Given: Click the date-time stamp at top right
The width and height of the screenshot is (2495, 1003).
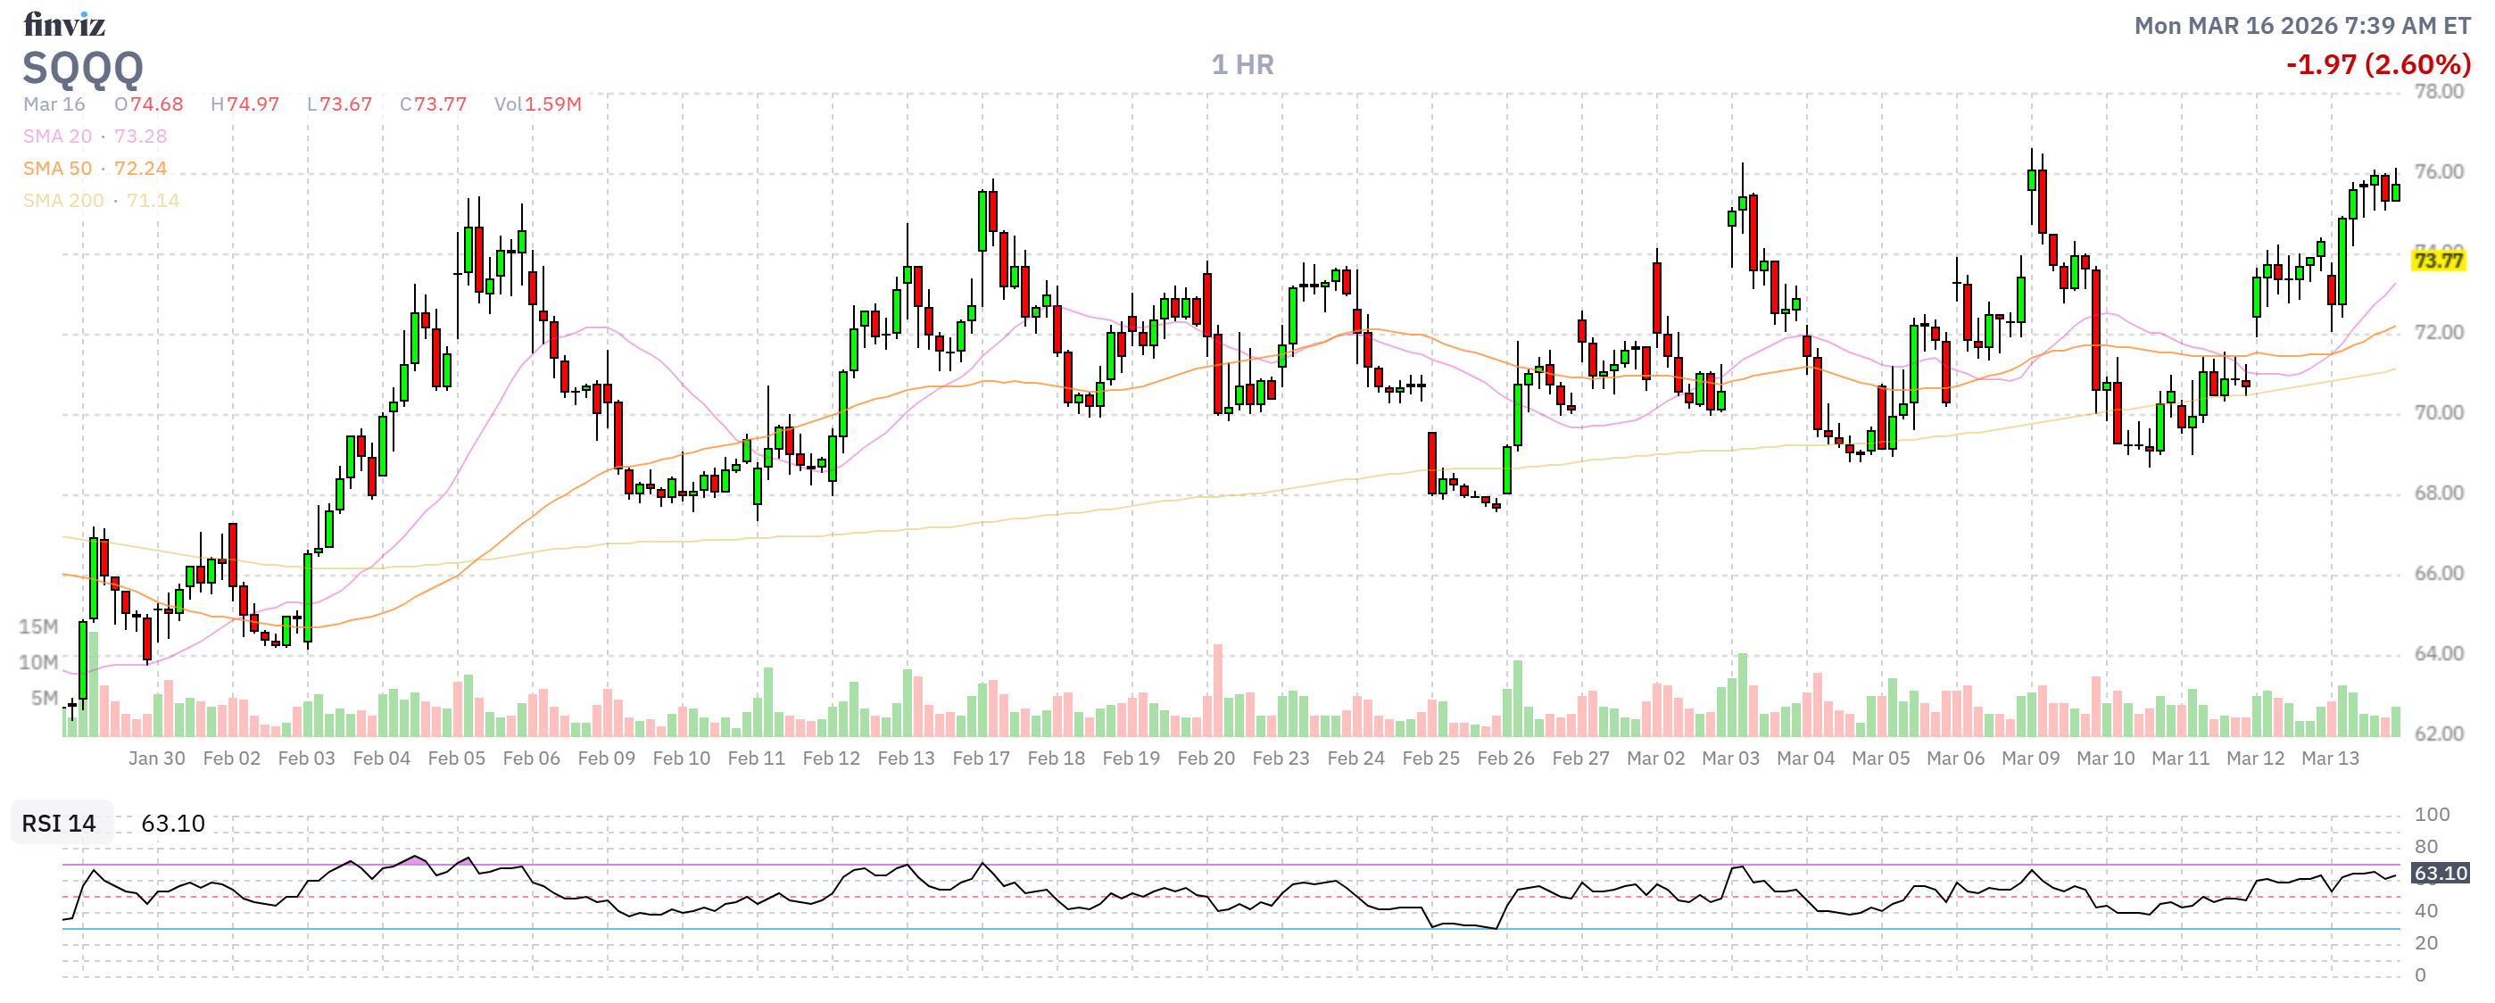Looking at the screenshot, I should click(2301, 26).
